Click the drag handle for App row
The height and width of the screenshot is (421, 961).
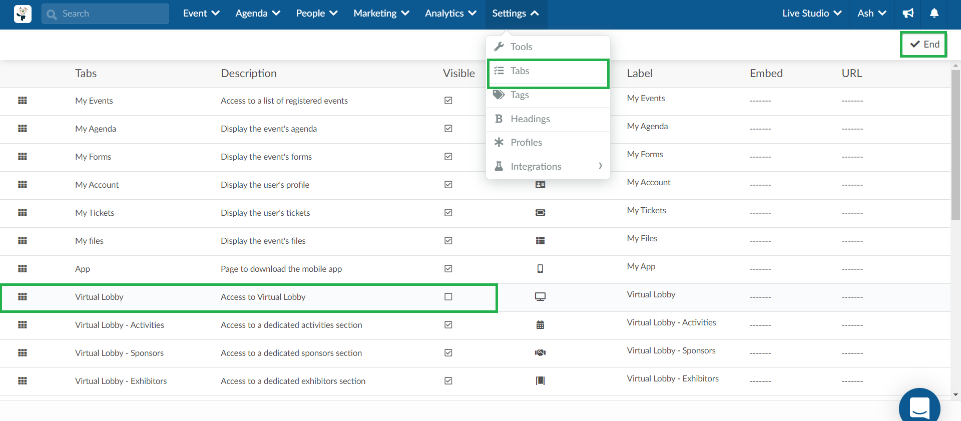(23, 269)
